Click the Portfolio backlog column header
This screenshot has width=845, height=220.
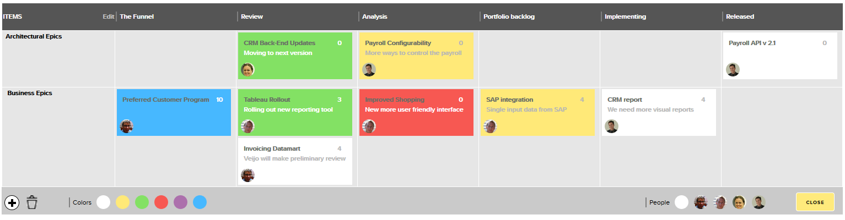point(509,16)
